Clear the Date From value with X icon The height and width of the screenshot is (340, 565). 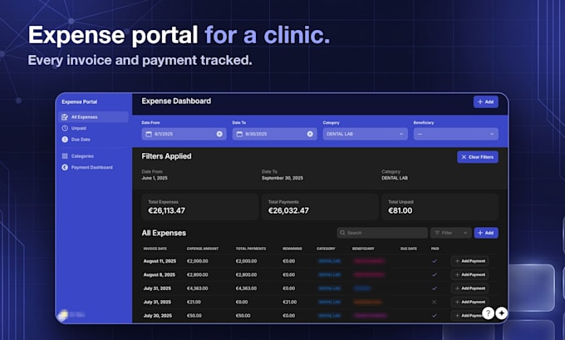(x=219, y=134)
